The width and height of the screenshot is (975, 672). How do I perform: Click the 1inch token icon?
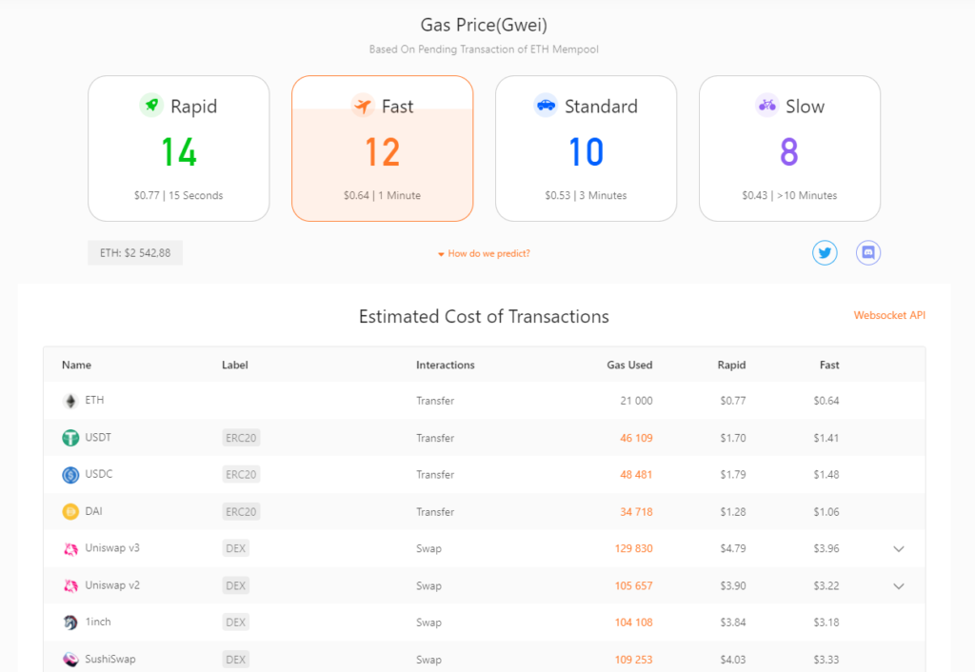click(x=70, y=623)
